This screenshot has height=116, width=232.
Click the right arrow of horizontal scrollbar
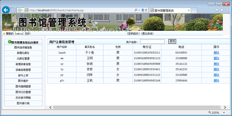tap(225, 107)
